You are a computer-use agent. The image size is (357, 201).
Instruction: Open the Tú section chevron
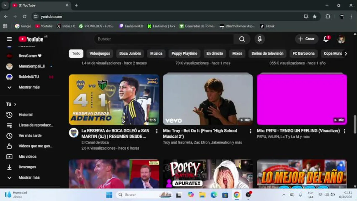[15, 104]
